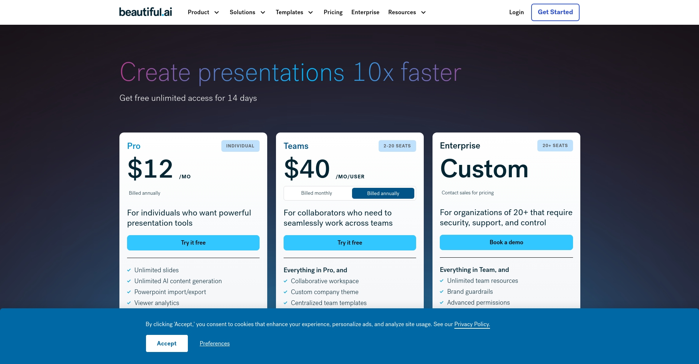Viewport: 699px width, 364px height.
Task: Click the $12 price on Pro card
Action: tap(150, 169)
